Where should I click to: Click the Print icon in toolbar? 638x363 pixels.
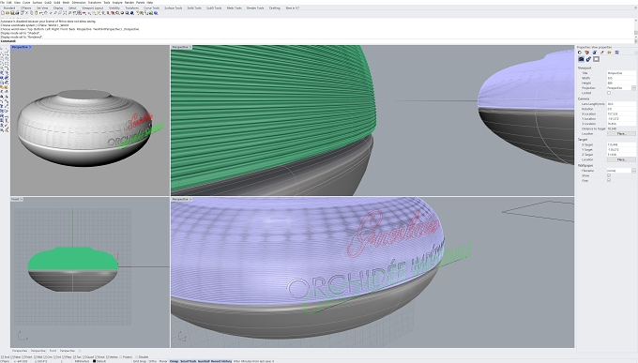(x=17, y=13)
